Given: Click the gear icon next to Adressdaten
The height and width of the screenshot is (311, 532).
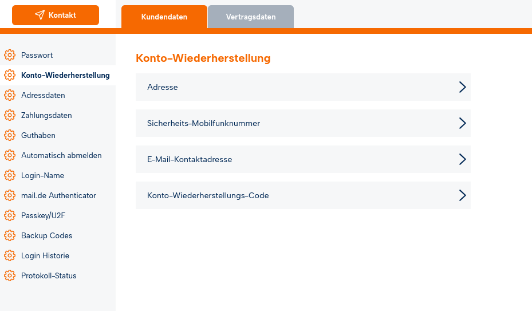Looking at the screenshot, I should click(9, 95).
